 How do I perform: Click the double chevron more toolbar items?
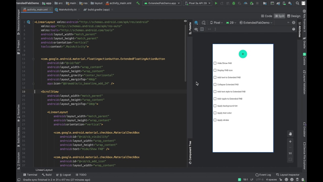(x=288, y=22)
